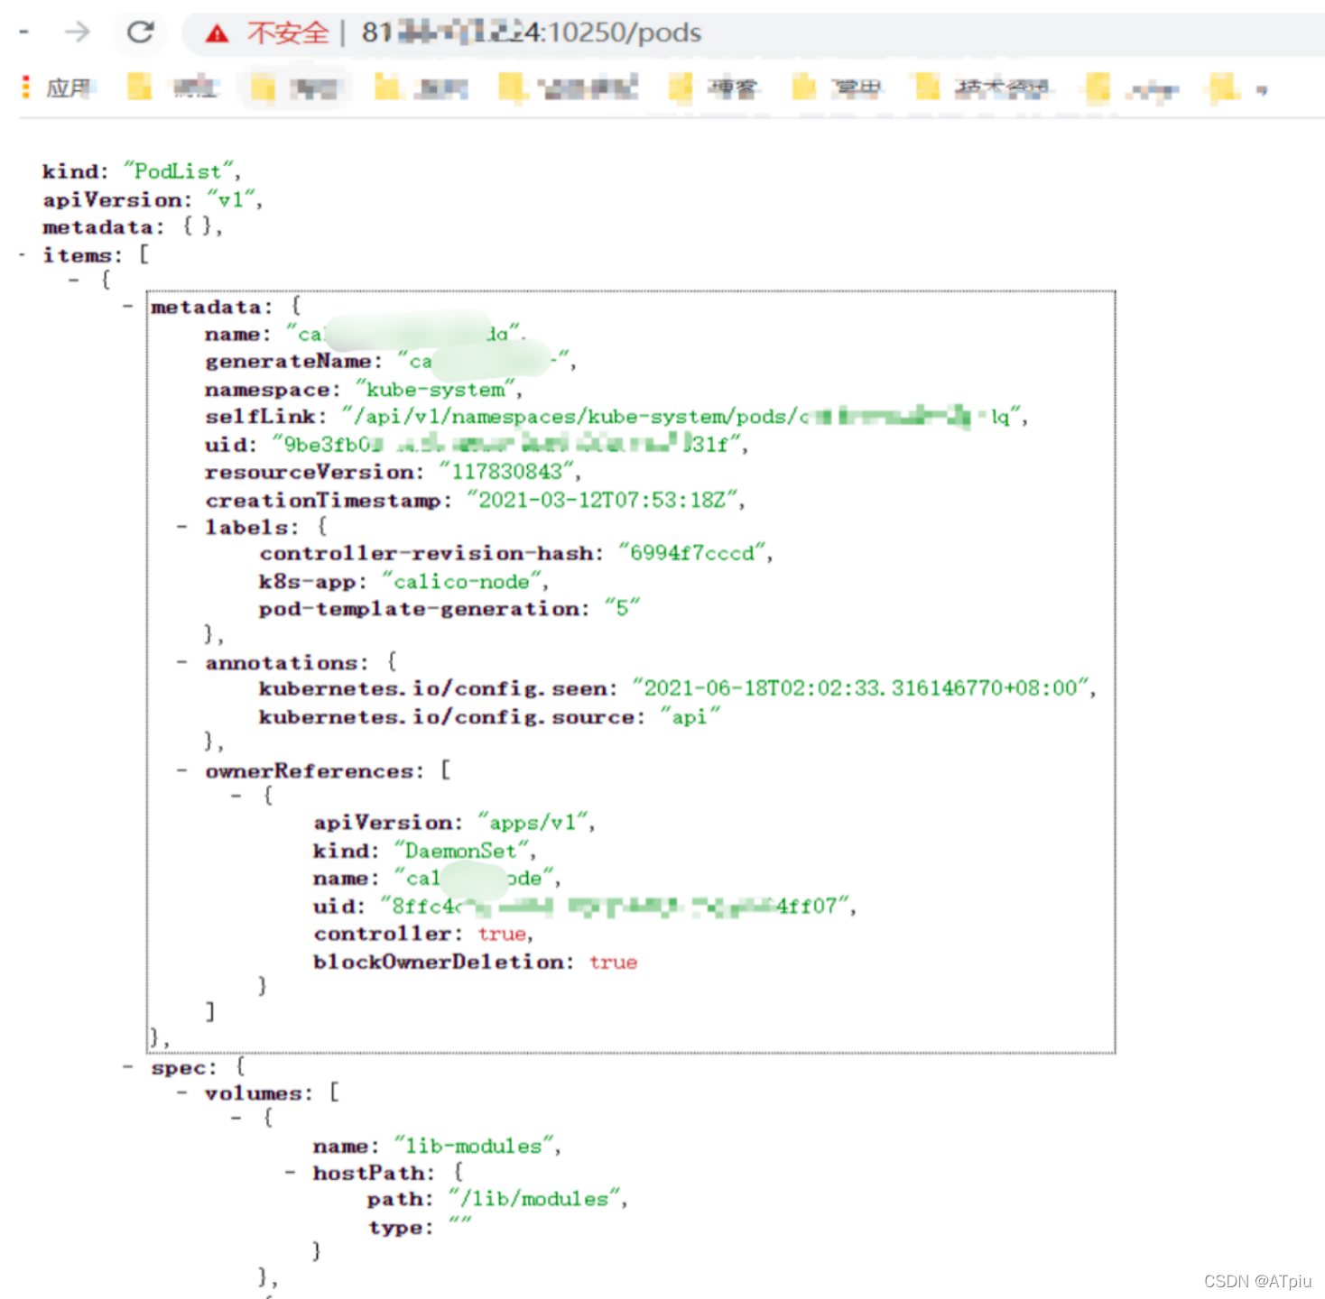Click the "kube-system" namespace value
The width and height of the screenshot is (1325, 1299).
coord(436,389)
